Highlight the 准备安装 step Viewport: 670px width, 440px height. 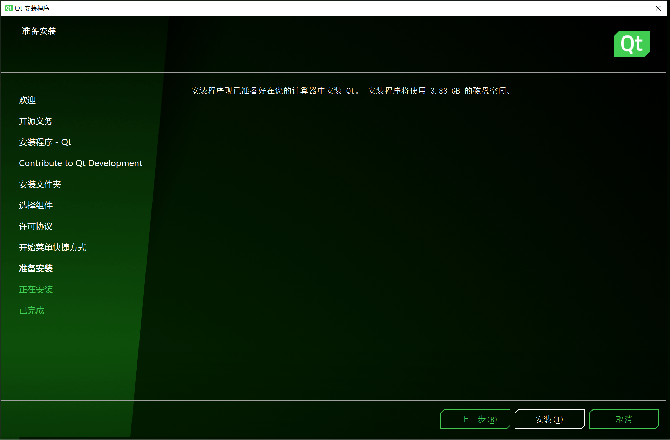(35, 269)
